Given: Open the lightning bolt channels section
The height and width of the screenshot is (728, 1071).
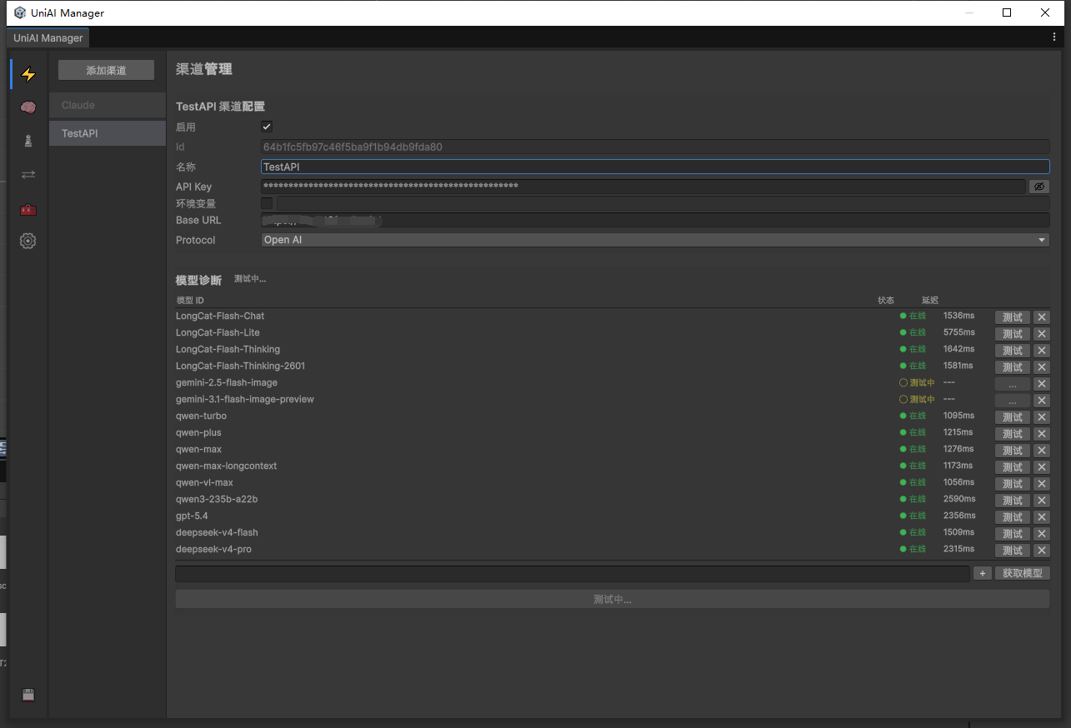Looking at the screenshot, I should coord(28,74).
